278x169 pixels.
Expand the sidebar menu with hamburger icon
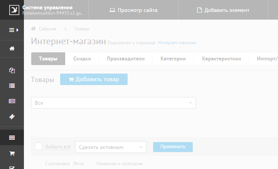tap(13, 30)
